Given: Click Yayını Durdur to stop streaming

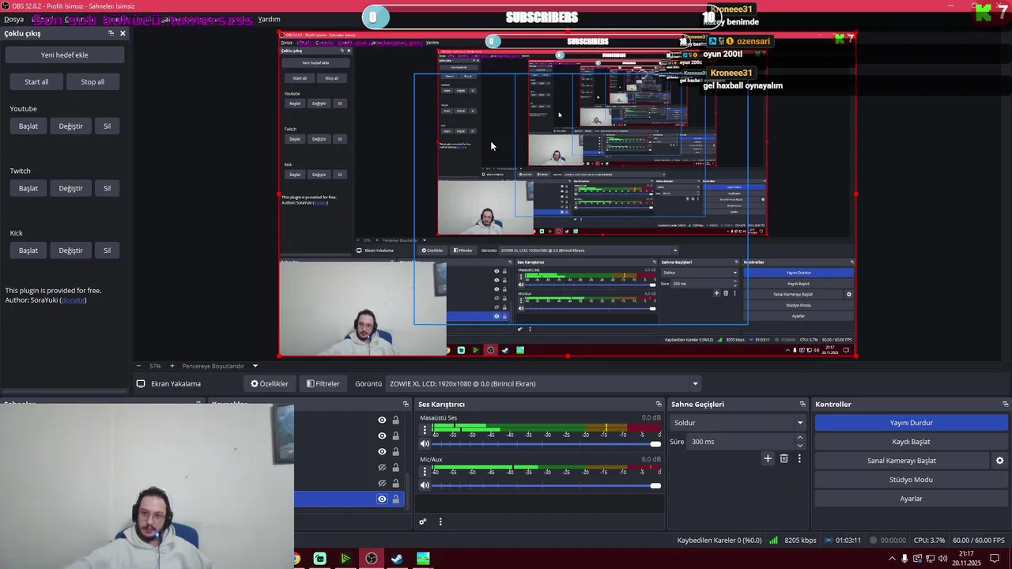Looking at the screenshot, I should coord(911,423).
